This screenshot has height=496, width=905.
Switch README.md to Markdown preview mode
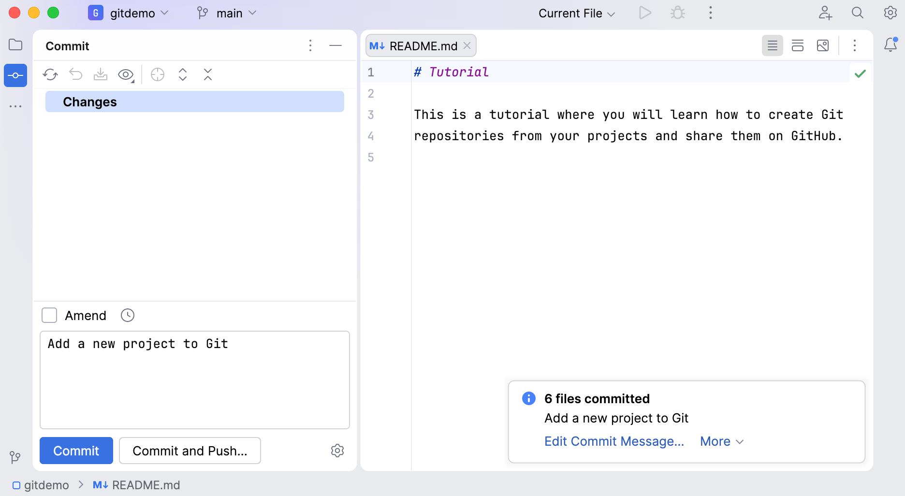823,45
